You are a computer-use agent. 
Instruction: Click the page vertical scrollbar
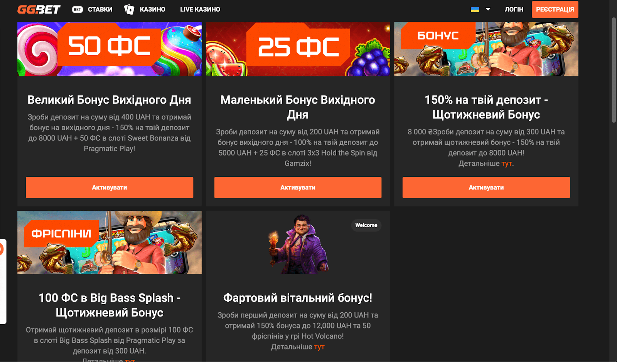pos(614,69)
